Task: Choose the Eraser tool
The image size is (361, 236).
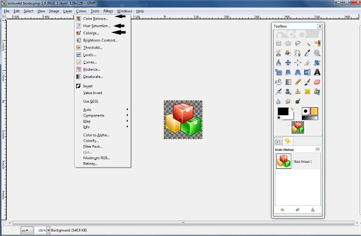Action: coord(317,82)
